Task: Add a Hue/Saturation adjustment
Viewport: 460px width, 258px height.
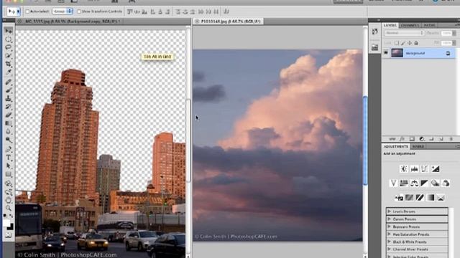Action: tap(404, 183)
